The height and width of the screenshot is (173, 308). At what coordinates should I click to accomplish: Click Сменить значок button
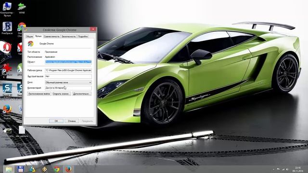coord(62,94)
